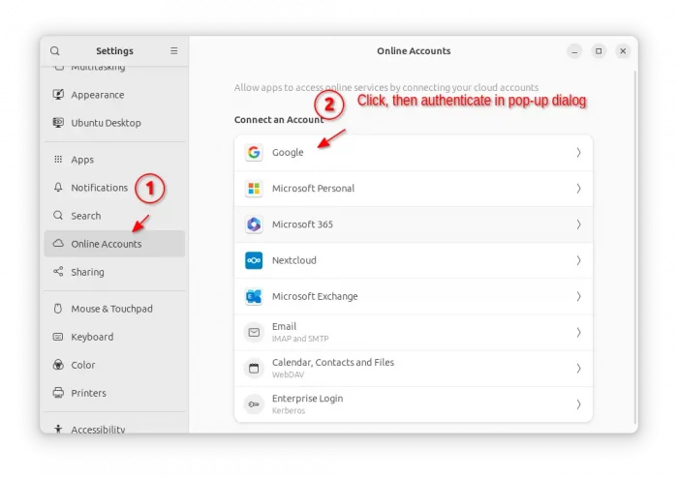Open the Settings hamburger menu
678x477 pixels.
(174, 51)
